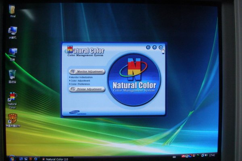Click the Natural Color 2.0 taskbar button
The image size is (242, 161).
click(x=57, y=159)
